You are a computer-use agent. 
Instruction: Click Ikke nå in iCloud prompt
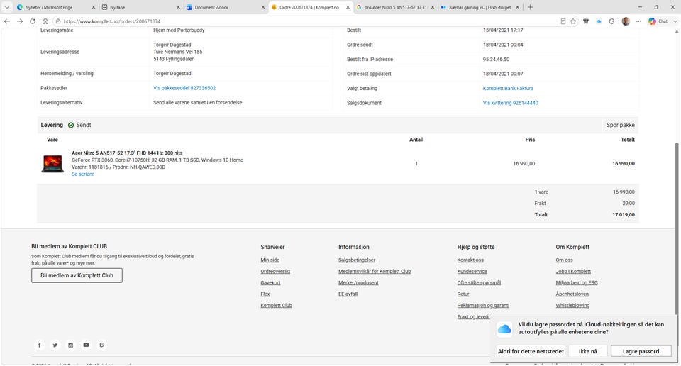587,351
